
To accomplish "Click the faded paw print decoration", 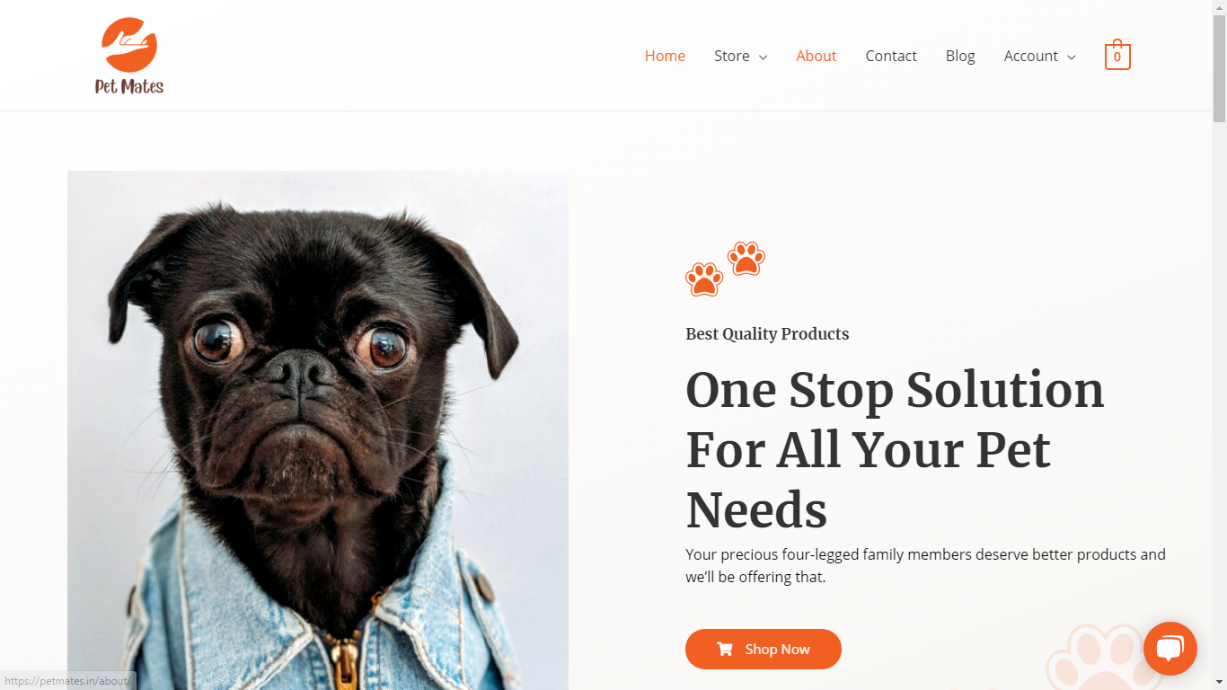I will point(1094,658).
